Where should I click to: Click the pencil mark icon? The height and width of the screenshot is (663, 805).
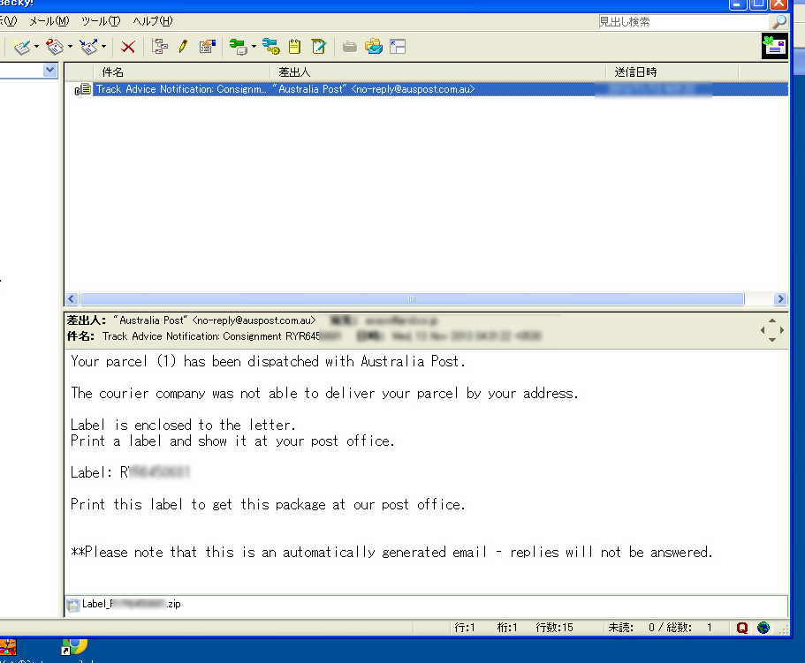click(x=183, y=47)
